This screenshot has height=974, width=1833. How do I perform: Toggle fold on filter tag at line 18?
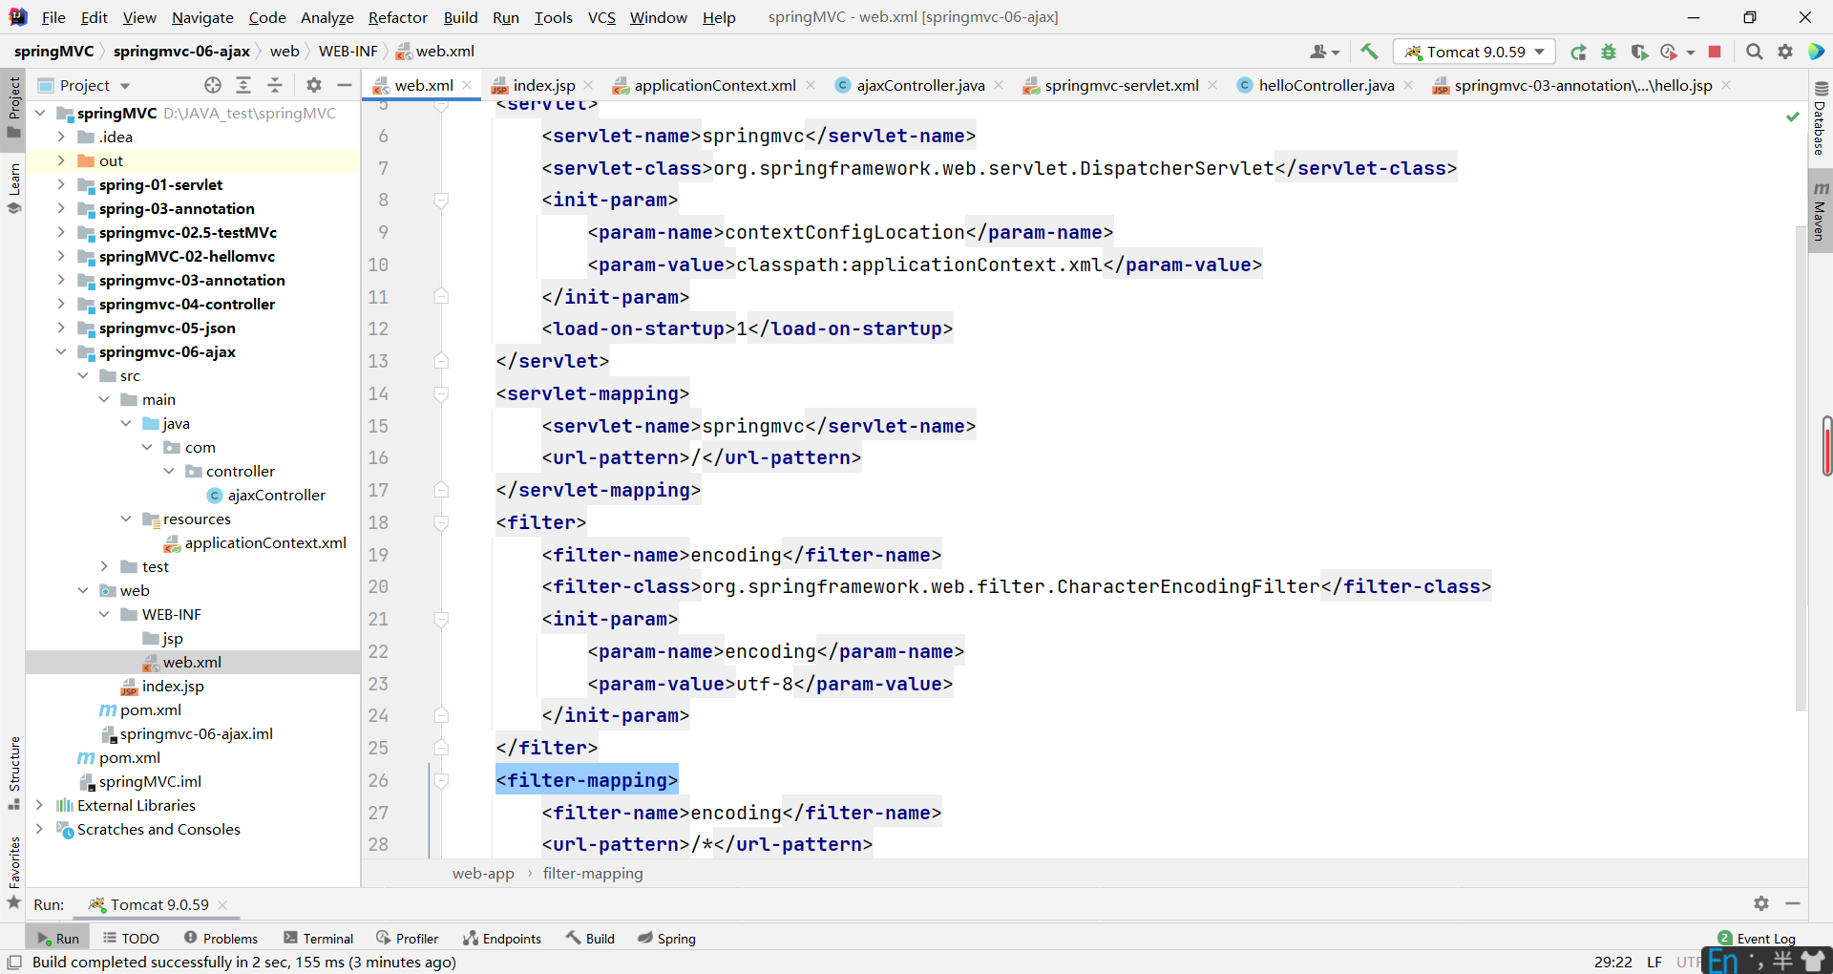pyautogui.click(x=441, y=522)
